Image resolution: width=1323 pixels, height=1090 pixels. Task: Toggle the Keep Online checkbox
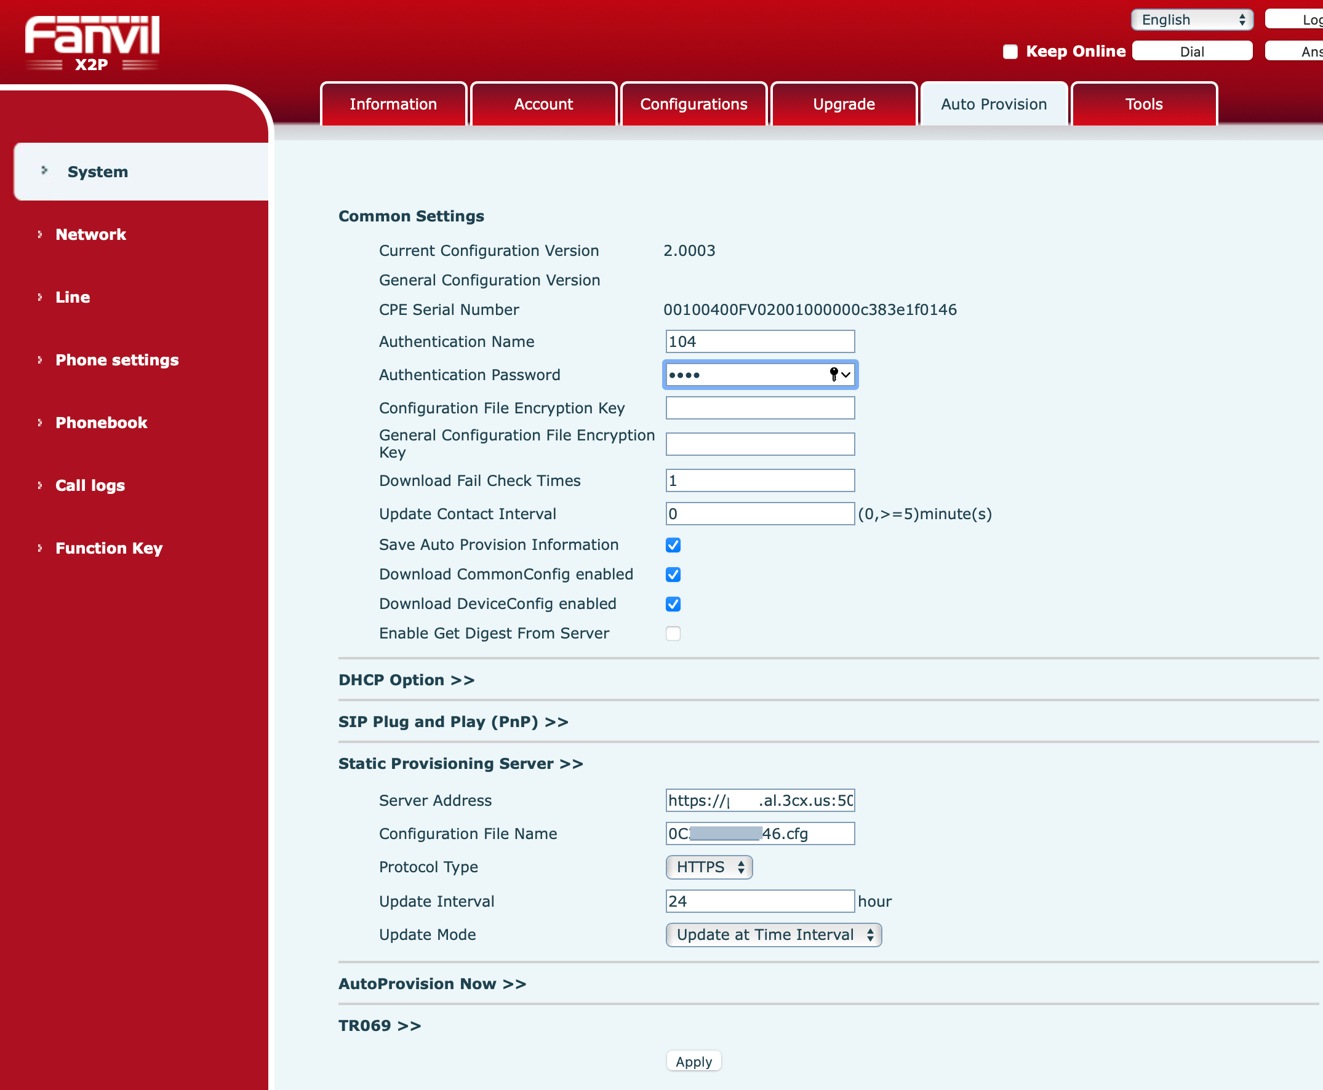[1010, 52]
